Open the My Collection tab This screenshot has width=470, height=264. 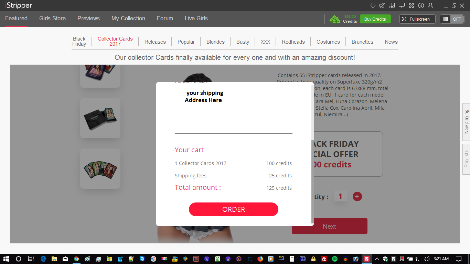128,19
